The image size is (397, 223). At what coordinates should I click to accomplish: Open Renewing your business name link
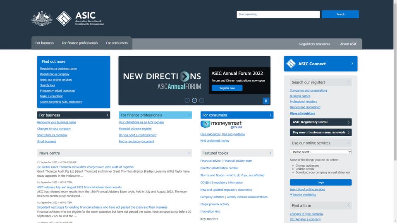57,122
